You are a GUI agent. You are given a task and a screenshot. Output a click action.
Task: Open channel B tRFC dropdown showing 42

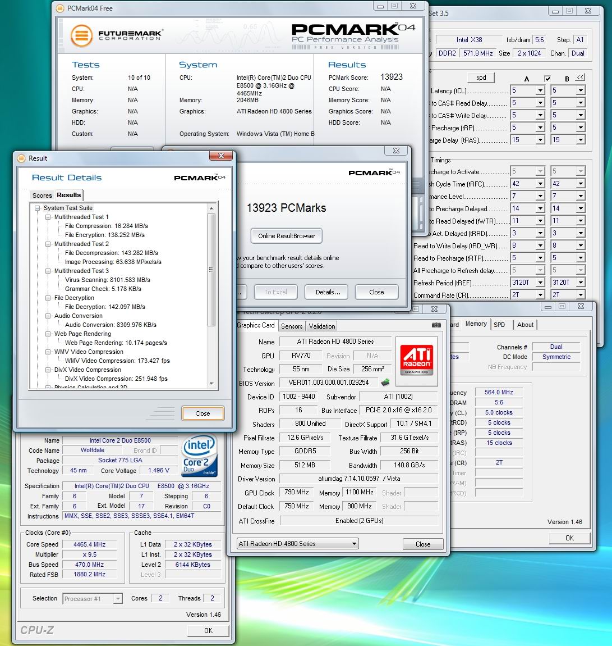581,184
